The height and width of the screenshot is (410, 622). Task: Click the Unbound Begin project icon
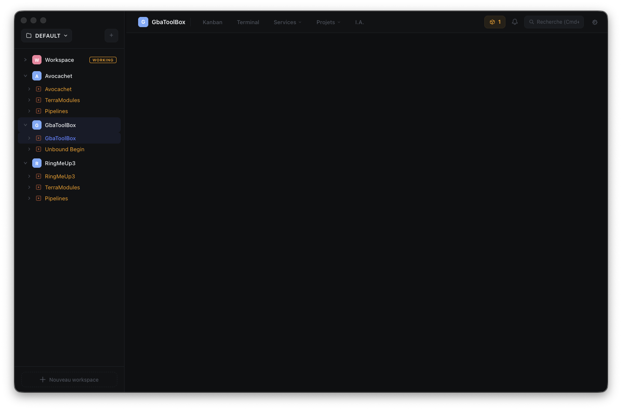point(39,150)
